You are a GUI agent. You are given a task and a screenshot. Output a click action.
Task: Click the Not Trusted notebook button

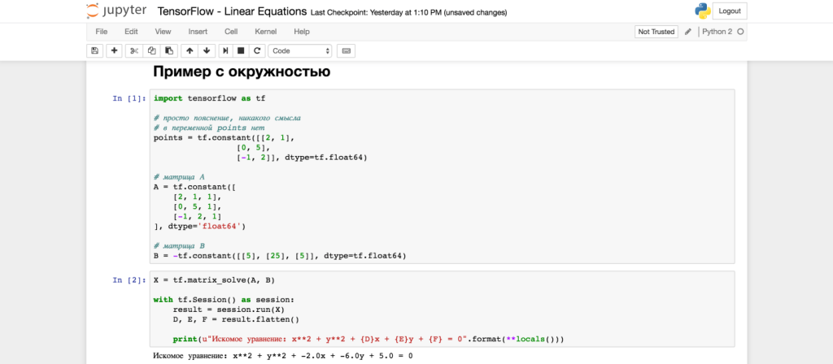click(x=656, y=32)
